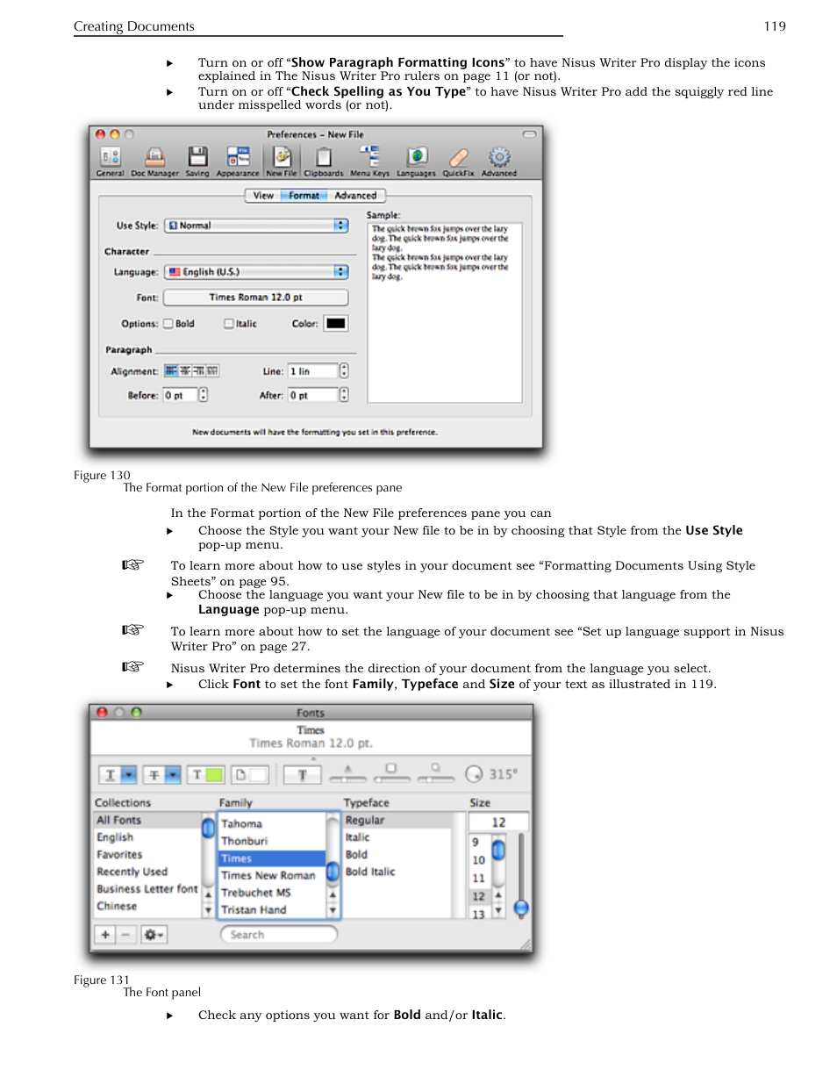Click the text underline button in Fonts panel

coord(110,775)
